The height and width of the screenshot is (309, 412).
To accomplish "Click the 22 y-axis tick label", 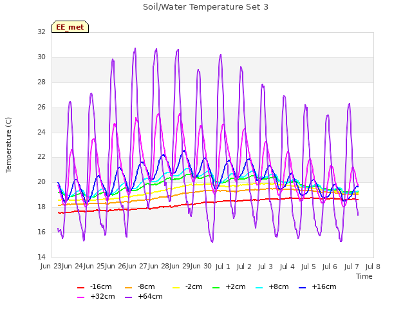I will click(41, 157).
